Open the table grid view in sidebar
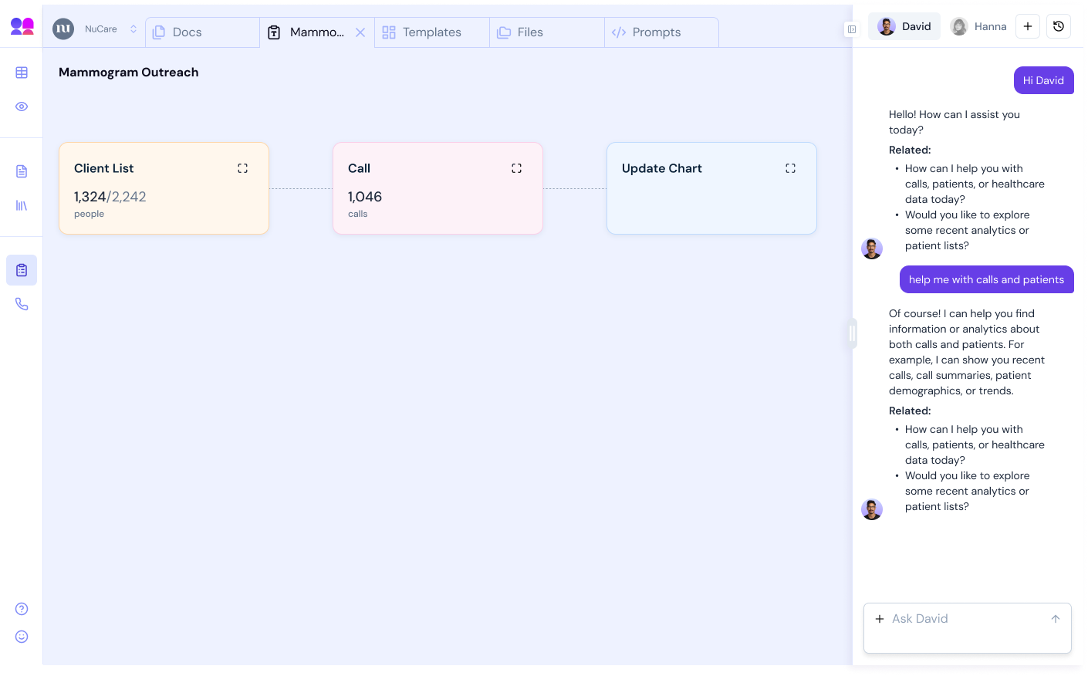1088x676 pixels. coord(22,73)
